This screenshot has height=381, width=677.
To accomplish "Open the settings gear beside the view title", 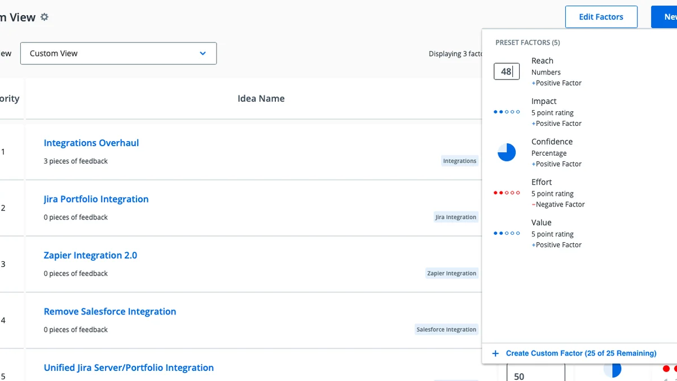I will [x=45, y=17].
